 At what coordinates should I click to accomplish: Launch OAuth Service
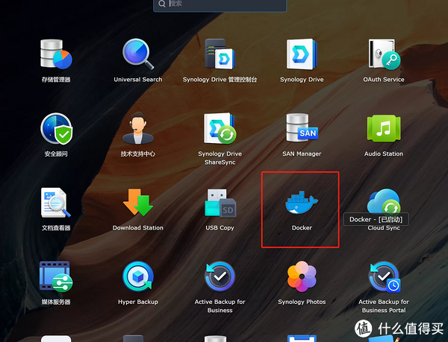[384, 54]
